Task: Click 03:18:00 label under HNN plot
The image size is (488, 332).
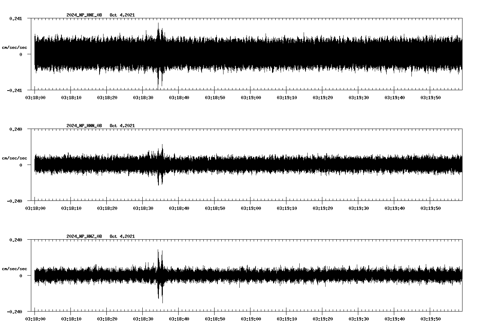Action: (35, 208)
